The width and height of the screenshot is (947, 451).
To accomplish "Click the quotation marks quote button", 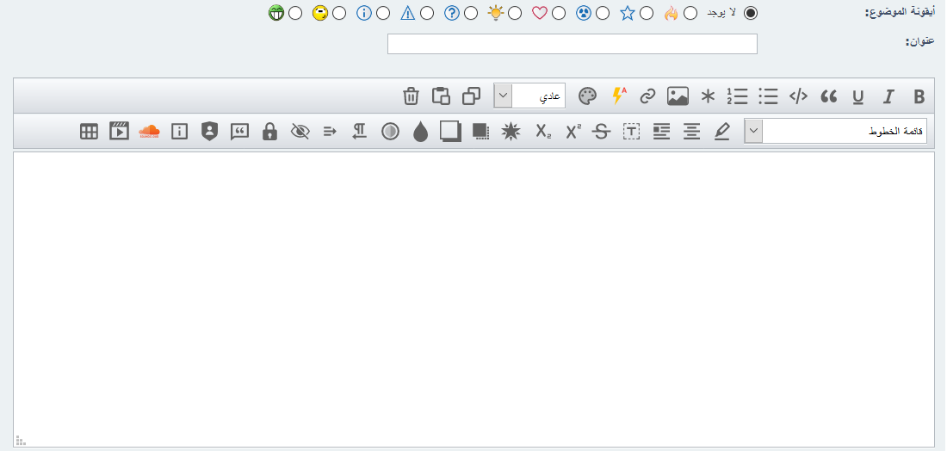I will (x=828, y=96).
